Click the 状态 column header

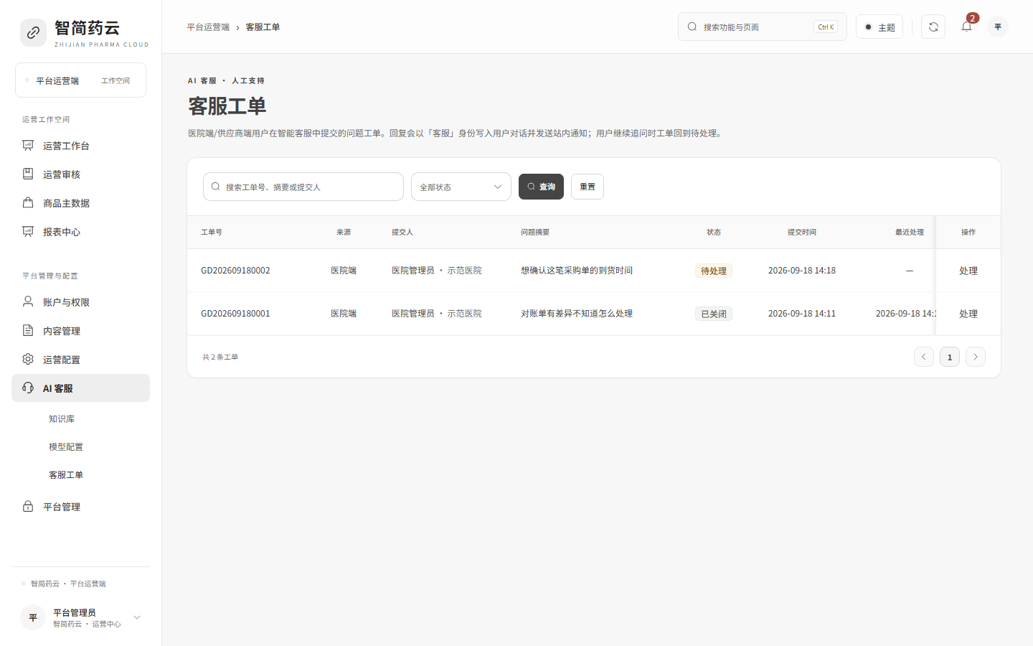714,233
